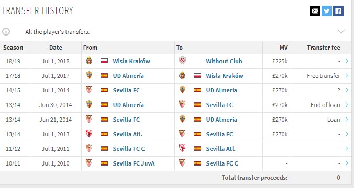Click Sevilla Atl. crest in the Jul 1, 2013 row
The height and width of the screenshot is (188, 354).
89,134
